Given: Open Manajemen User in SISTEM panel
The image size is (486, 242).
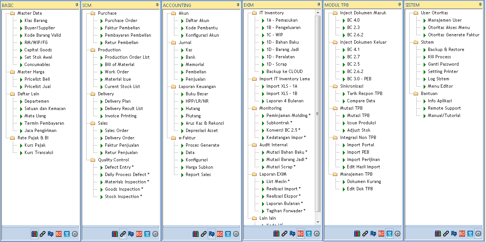Looking at the screenshot, I should [445, 20].
